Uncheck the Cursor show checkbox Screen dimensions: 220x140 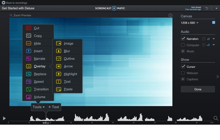[183, 66]
